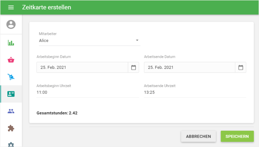This screenshot has width=259, height=147.
Task: Open the bar chart statistics page
Action: pyautogui.click(x=11, y=43)
